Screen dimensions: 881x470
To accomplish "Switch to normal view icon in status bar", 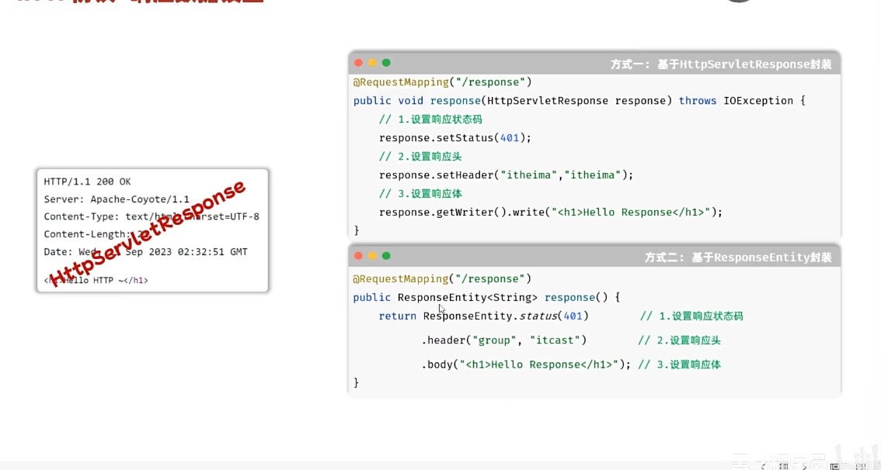I will [834, 465].
